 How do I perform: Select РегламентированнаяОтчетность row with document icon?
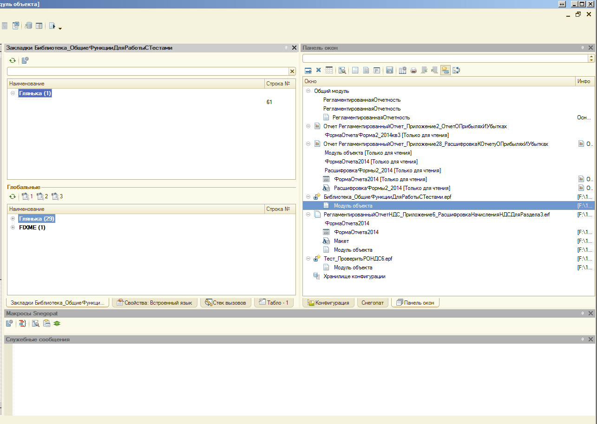[371, 117]
